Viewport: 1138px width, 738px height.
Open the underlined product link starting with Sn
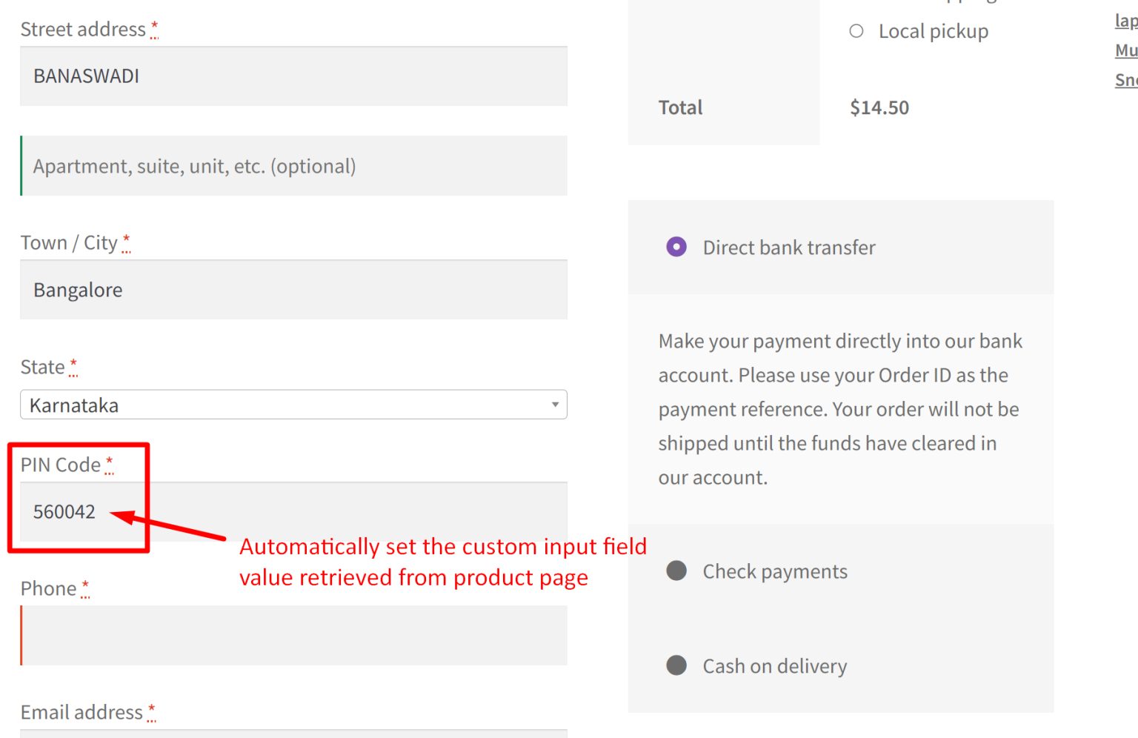pyautogui.click(x=1125, y=79)
